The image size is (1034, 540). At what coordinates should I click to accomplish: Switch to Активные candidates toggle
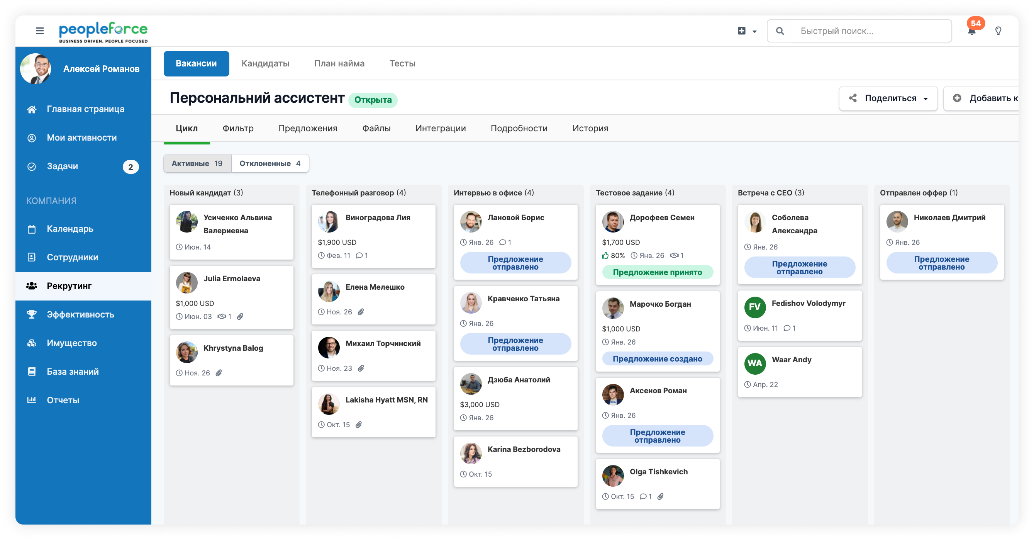point(197,163)
